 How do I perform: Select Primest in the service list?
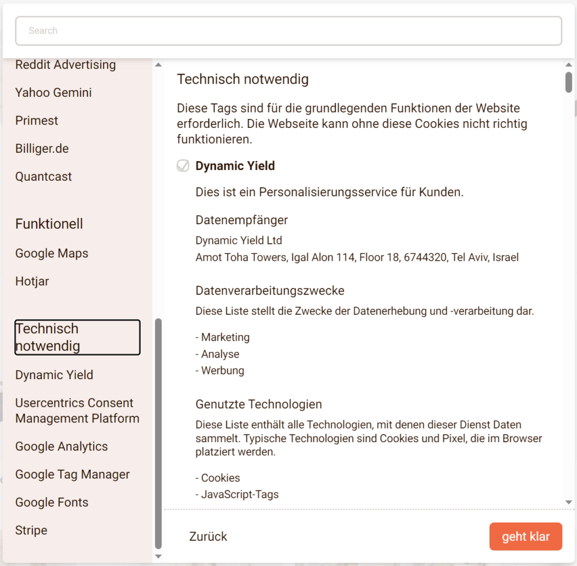click(37, 121)
